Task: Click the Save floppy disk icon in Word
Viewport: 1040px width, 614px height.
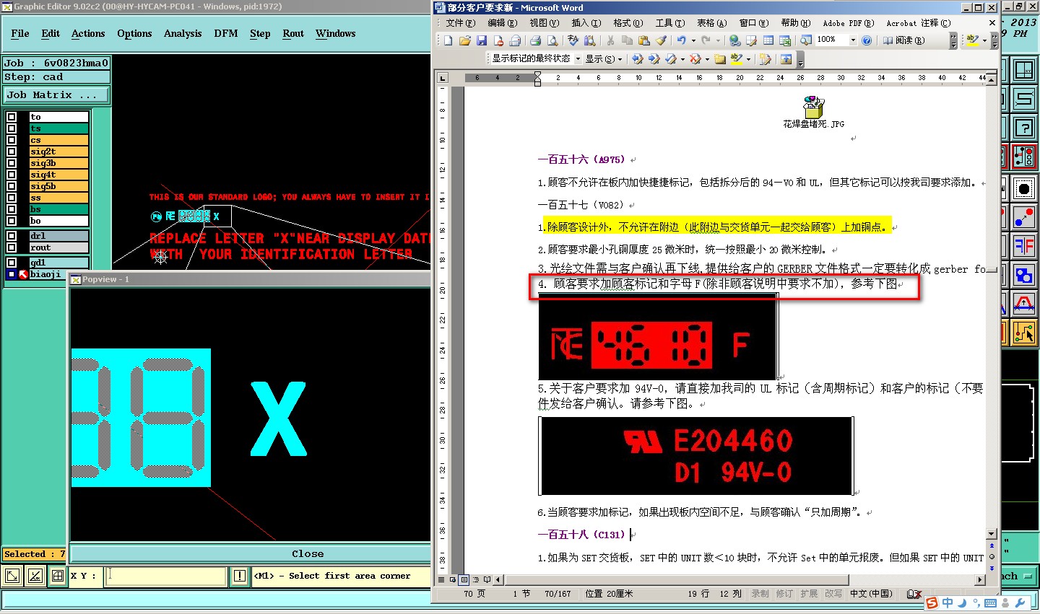Action: click(x=482, y=40)
